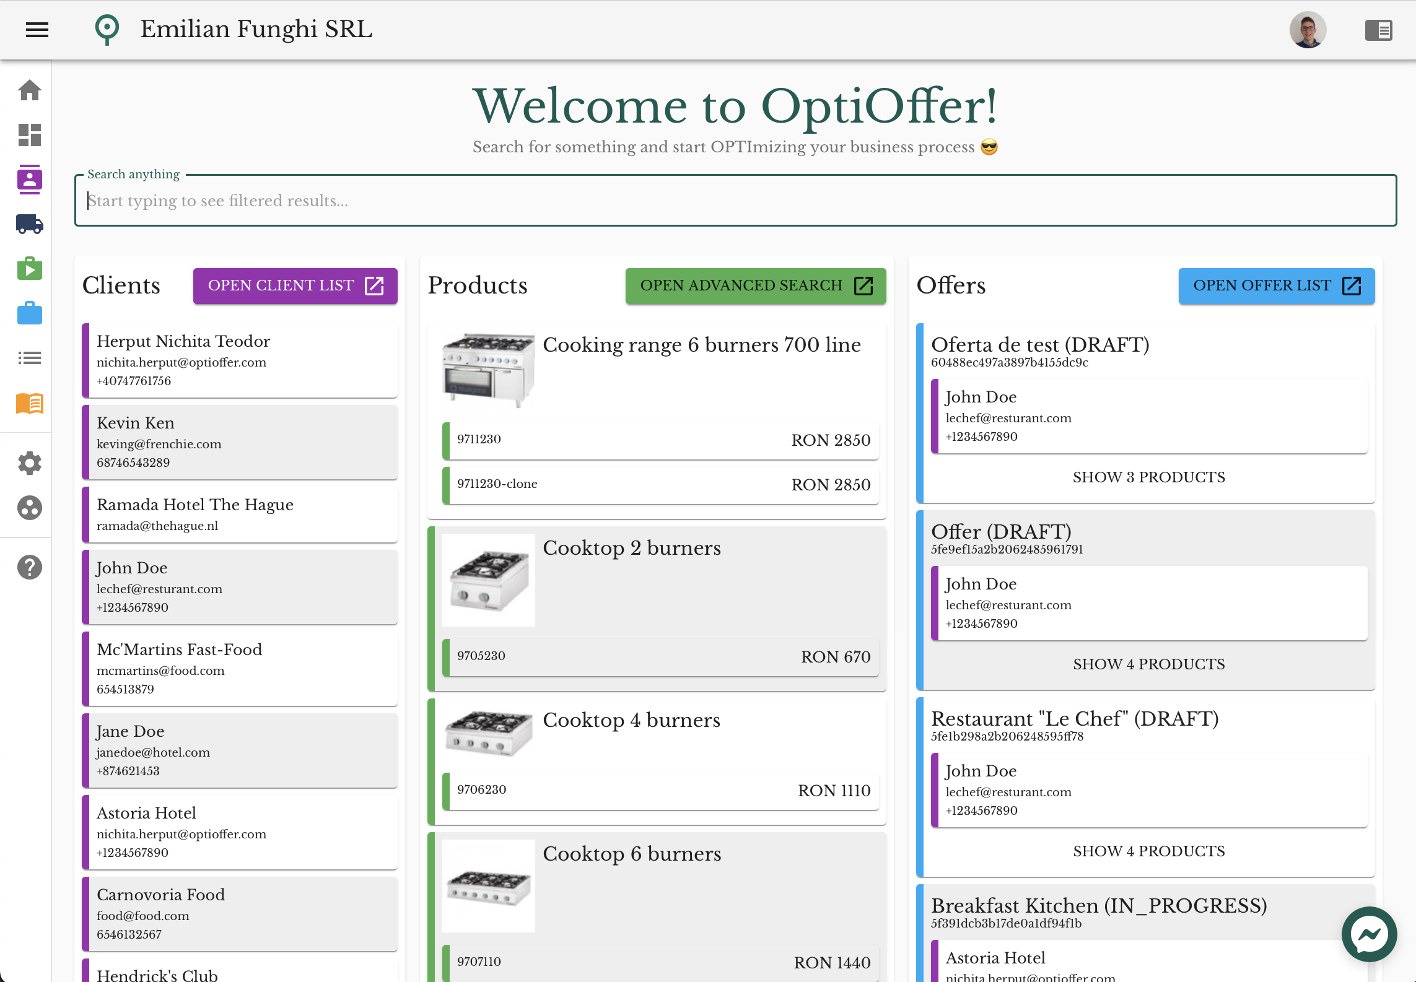The image size is (1416, 982).
Task: Expand SHOW 4 PRODUCTS under Offer (DRAFT)
Action: point(1148,664)
